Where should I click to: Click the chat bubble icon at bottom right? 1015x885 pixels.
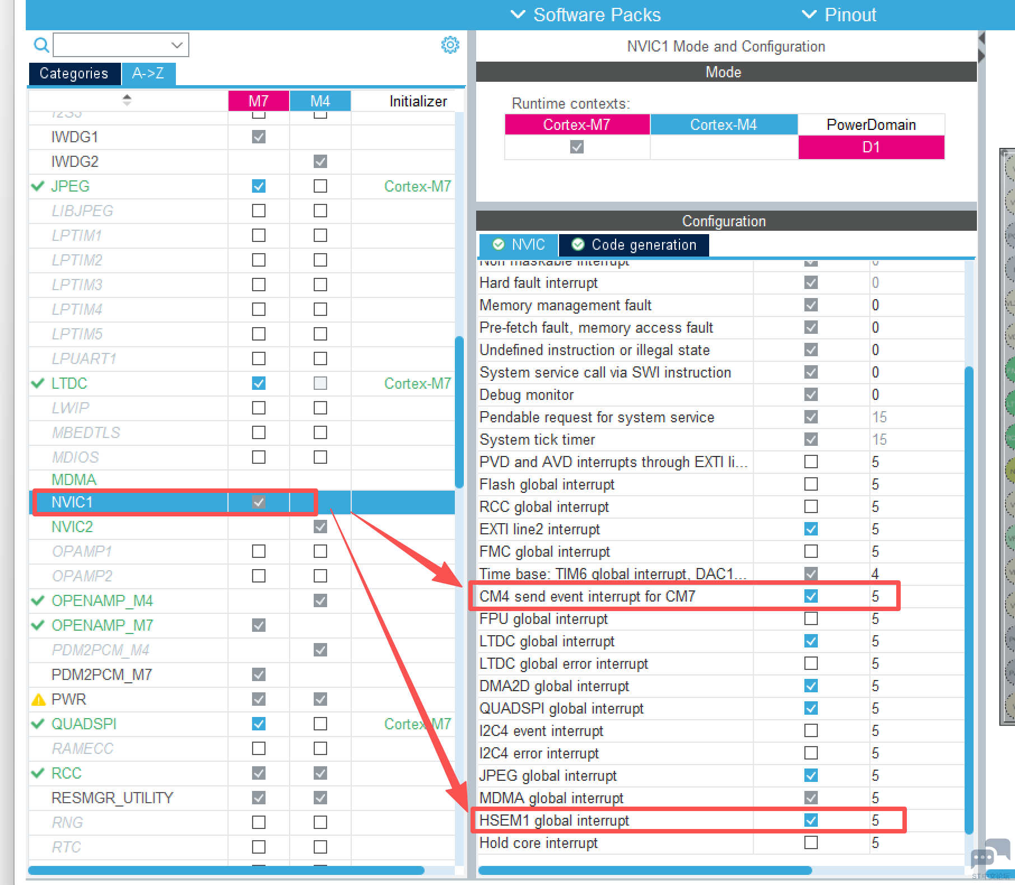[989, 855]
